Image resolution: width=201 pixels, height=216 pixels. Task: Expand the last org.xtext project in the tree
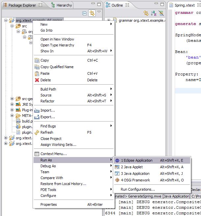pos(6,144)
